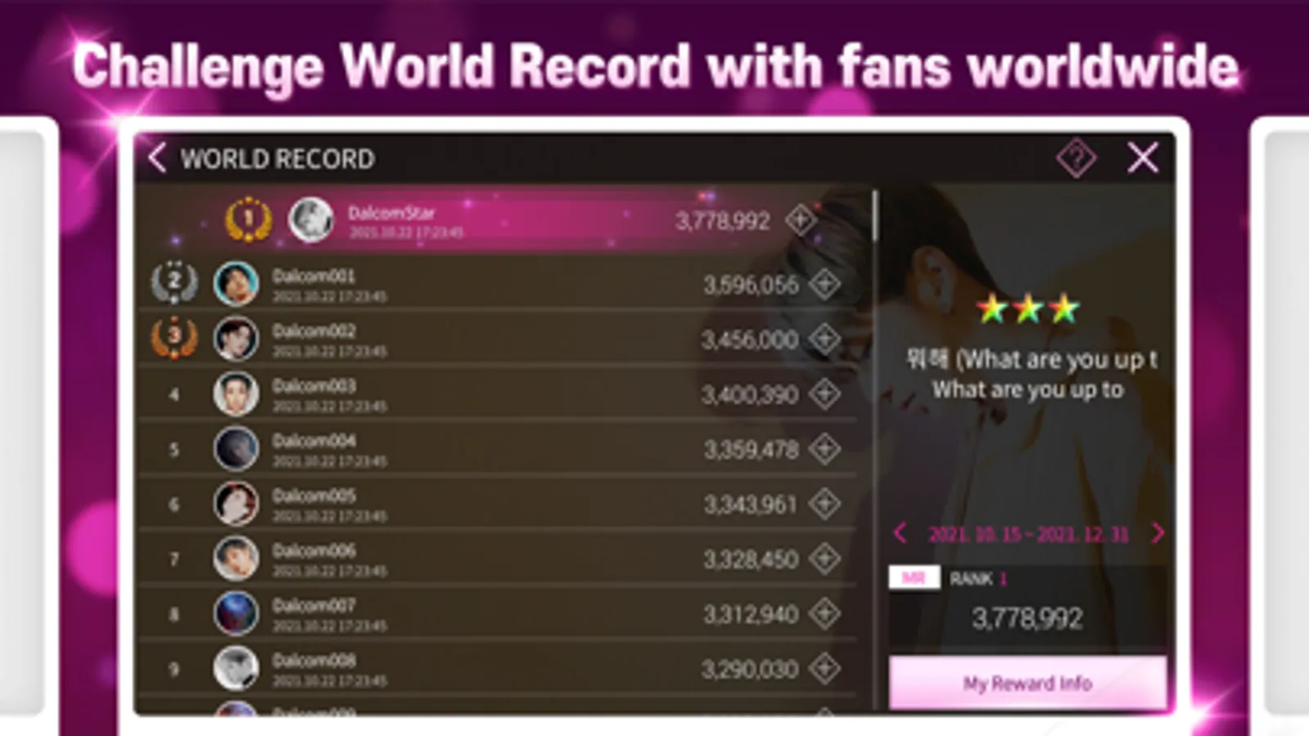Show the previous ranking period with left arrow
Viewport: 1309px width, 736px height.
[901, 533]
